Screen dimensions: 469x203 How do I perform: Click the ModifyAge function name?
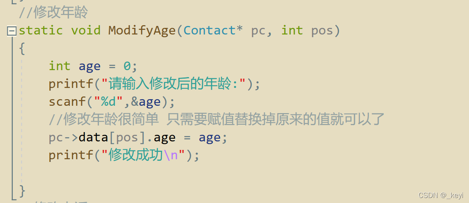[142, 30]
